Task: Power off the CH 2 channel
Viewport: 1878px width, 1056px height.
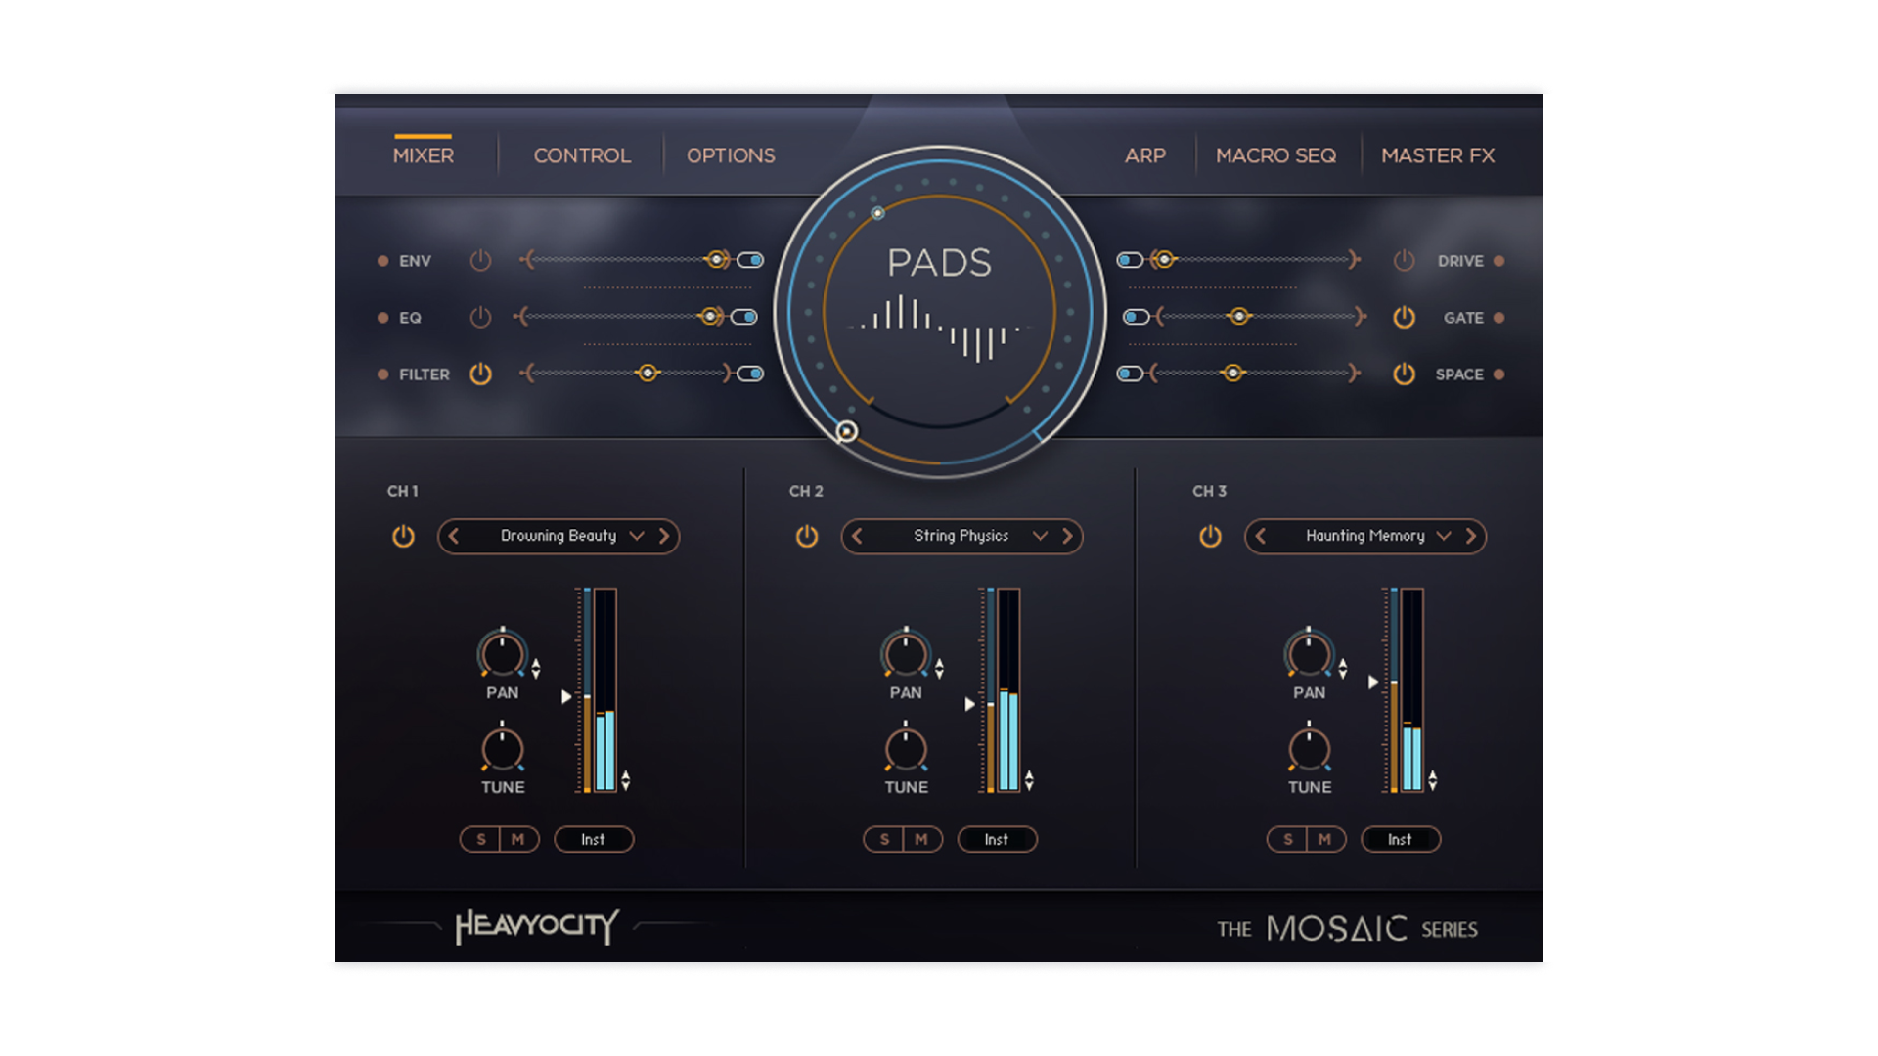Action: (807, 536)
